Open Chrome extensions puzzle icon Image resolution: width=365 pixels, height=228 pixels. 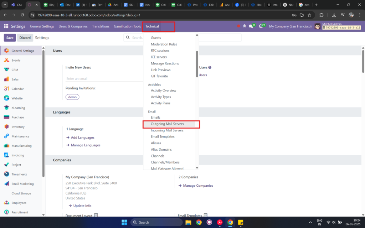(322, 15)
